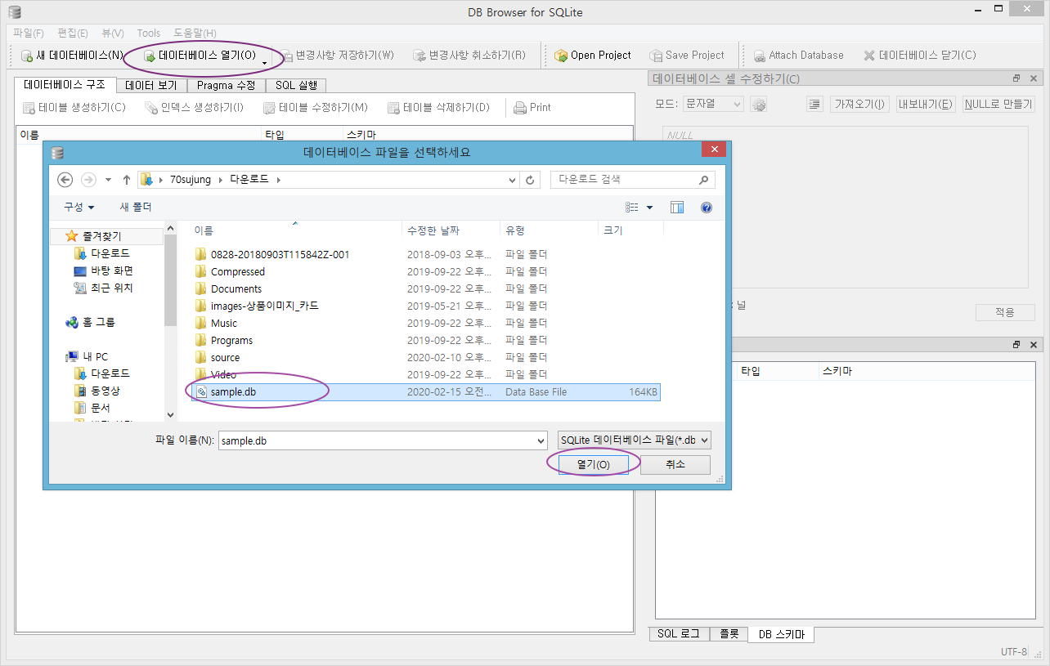Image resolution: width=1050 pixels, height=666 pixels.
Task: Click the 취소 button
Action: pos(675,464)
